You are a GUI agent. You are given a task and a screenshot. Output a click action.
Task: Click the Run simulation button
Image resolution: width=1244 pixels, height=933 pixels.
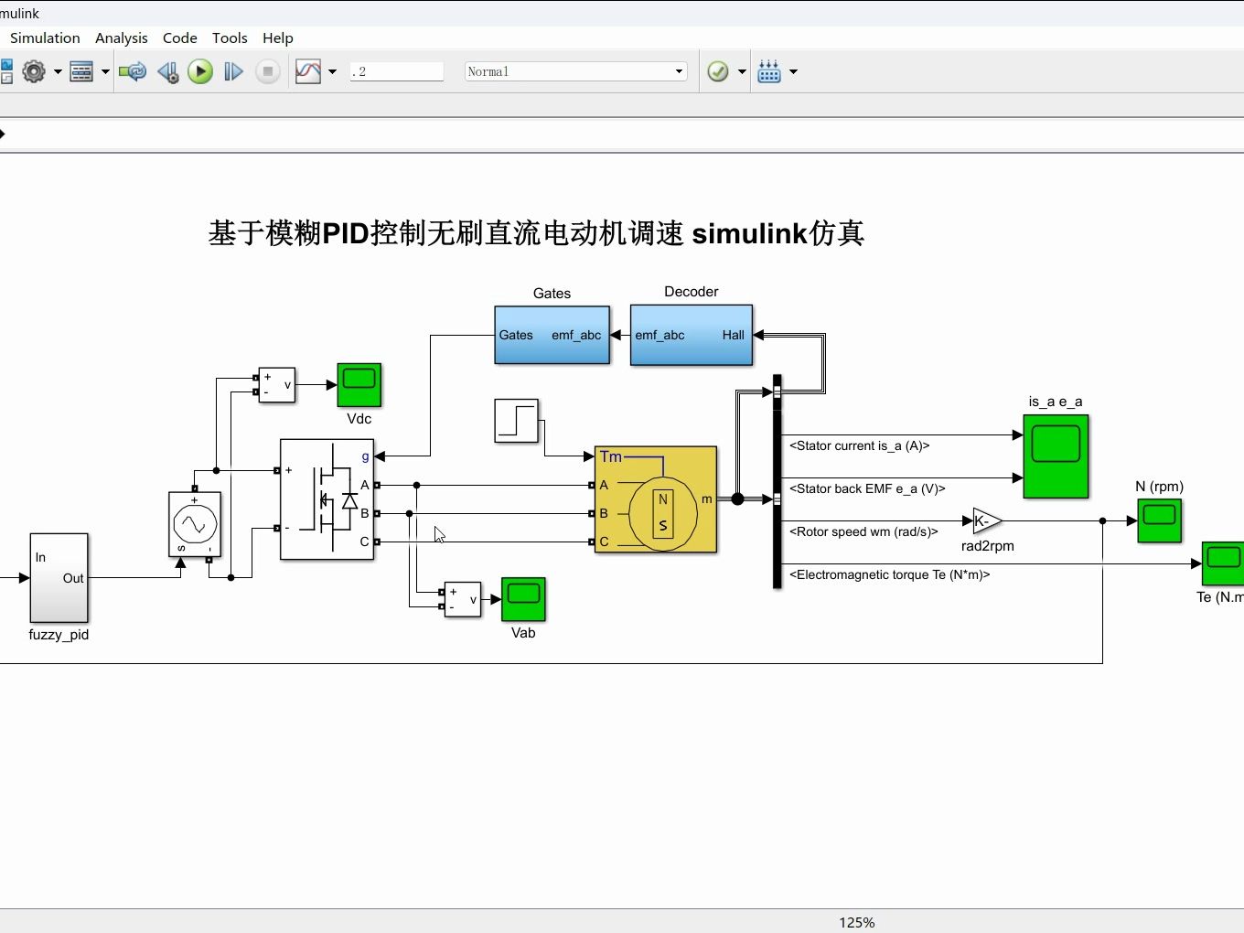[200, 71]
